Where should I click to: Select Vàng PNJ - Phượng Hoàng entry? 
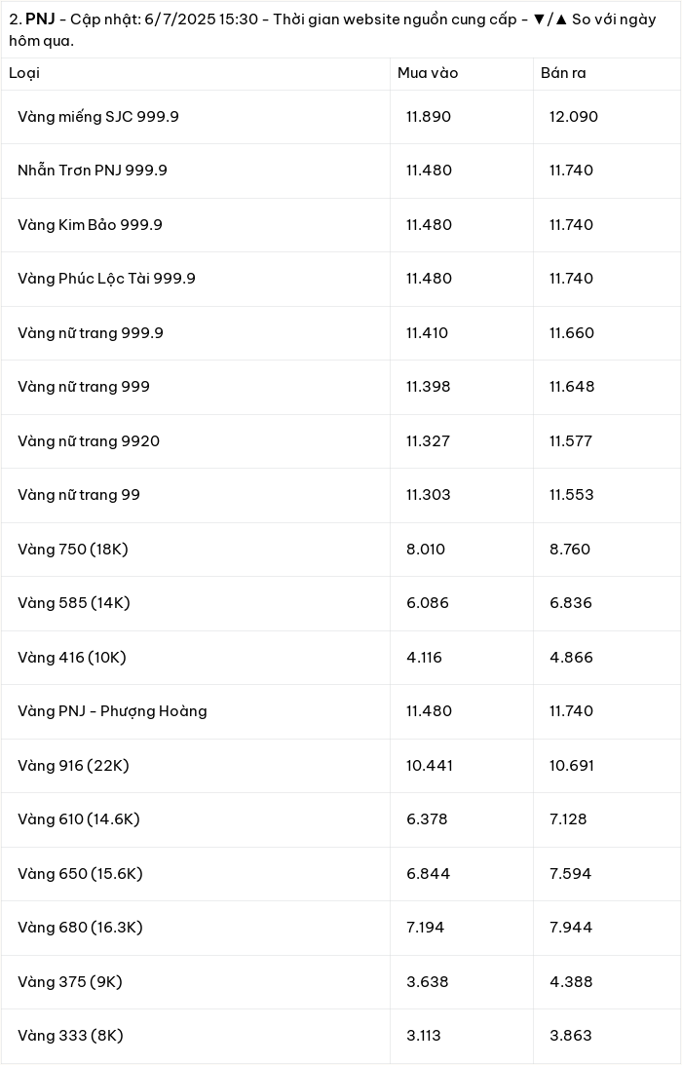(112, 711)
